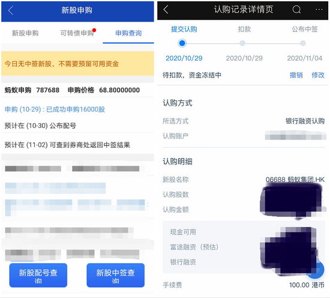This screenshot has height=298, width=330.
Task: Tap the 所选方式 label
Action: [175, 121]
